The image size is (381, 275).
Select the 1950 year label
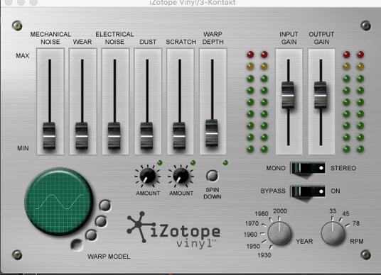point(253,246)
